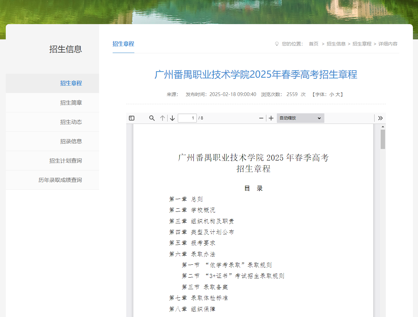Image resolution: width=418 pixels, height=317 pixels.
Task: Go to previous page with up arrow
Action: point(162,118)
